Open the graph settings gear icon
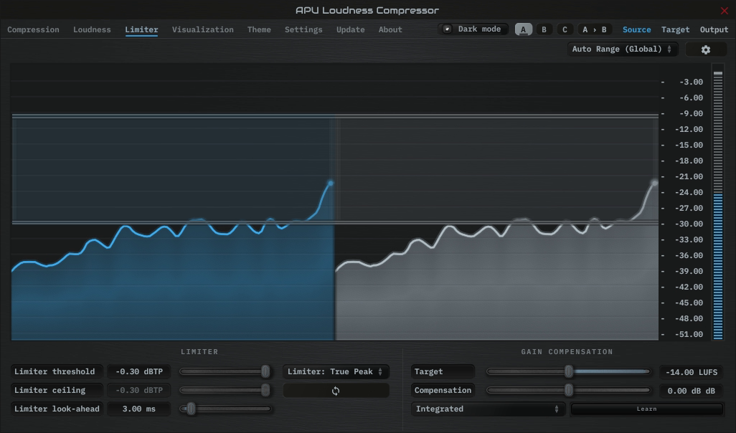The image size is (736, 433). (705, 49)
